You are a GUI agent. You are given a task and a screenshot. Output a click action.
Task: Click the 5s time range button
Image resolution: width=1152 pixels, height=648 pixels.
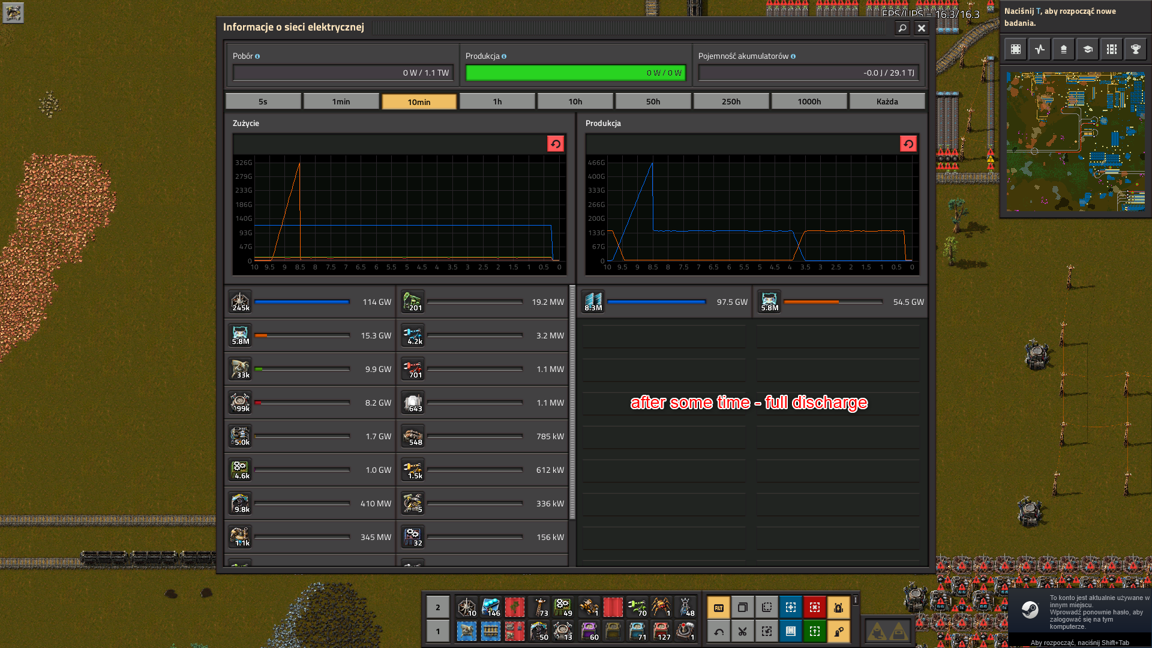[263, 101]
